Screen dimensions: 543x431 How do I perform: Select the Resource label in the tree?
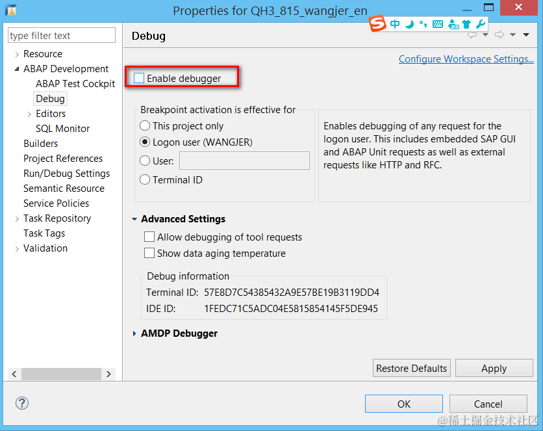tap(43, 54)
